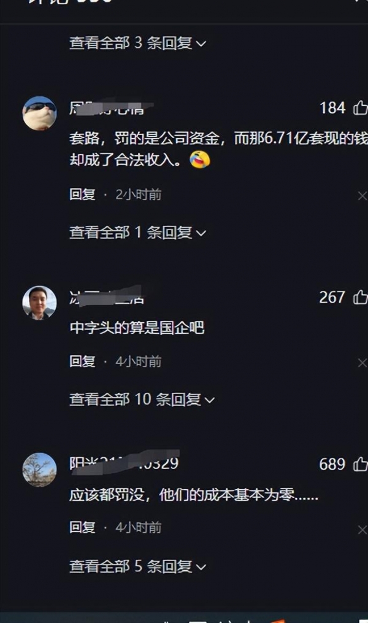368x623 pixels.
Task: Open the tree branches avatar profile
Action: (39, 470)
